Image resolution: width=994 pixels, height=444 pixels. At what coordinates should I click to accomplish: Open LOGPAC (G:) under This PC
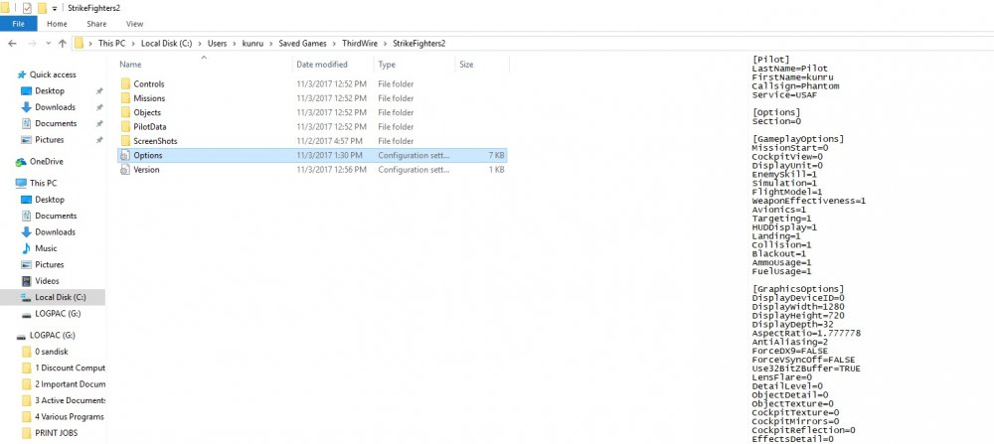(58, 314)
